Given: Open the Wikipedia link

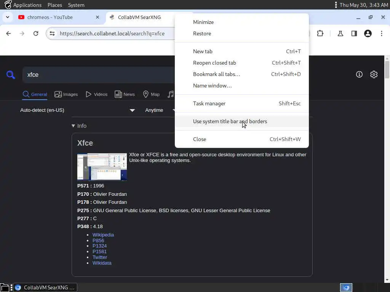Looking at the screenshot, I should coord(103,235).
